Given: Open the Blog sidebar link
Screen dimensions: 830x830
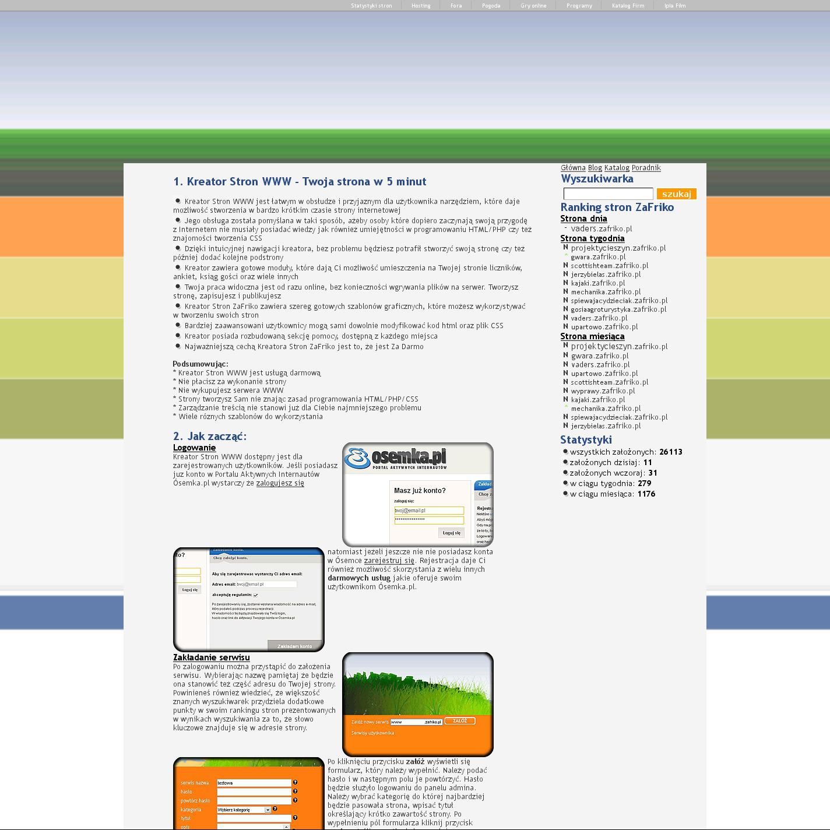Looking at the screenshot, I should point(595,168).
